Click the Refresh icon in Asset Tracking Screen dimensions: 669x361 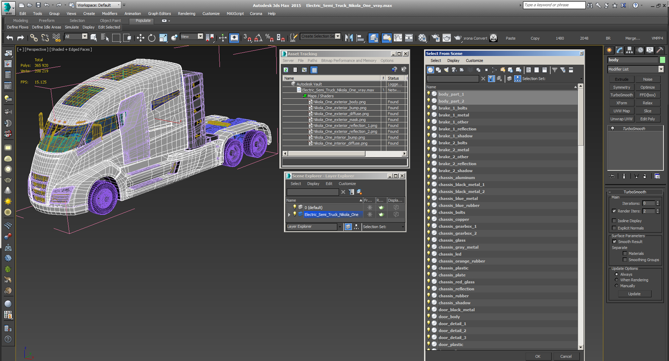tap(286, 70)
